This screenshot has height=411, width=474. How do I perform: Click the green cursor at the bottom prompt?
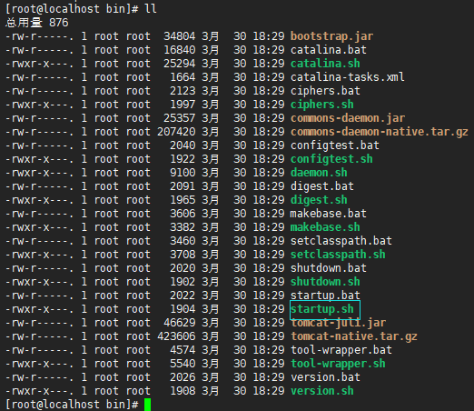[x=147, y=405]
